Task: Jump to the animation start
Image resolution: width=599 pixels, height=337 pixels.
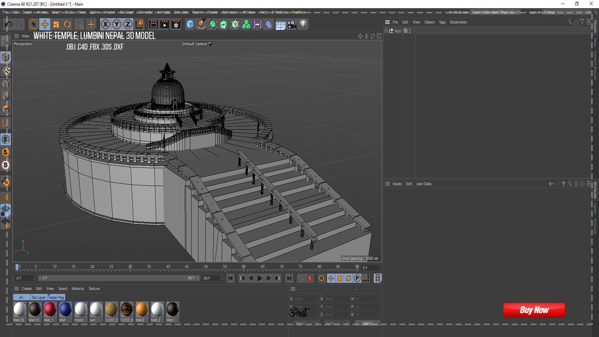Action: pyautogui.click(x=231, y=278)
